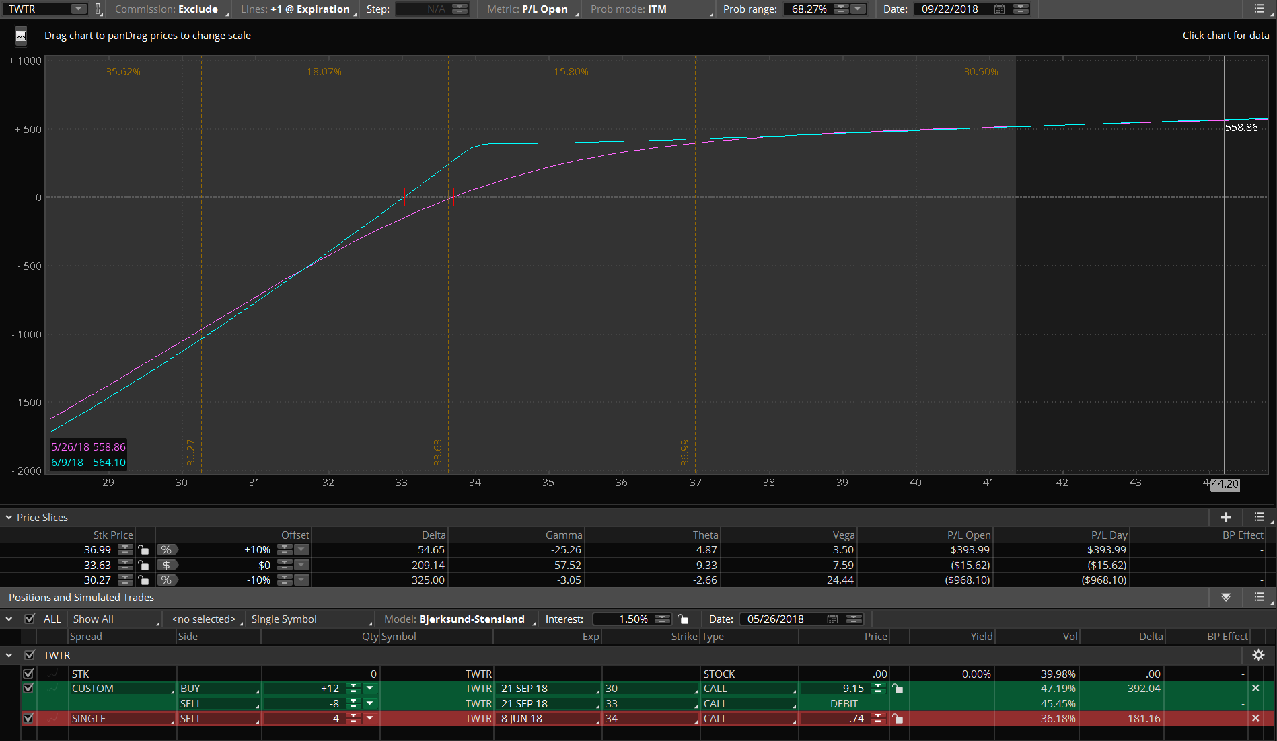Remove the SINGLE 8 JUN 18 call trade
The image size is (1277, 741).
1255,718
